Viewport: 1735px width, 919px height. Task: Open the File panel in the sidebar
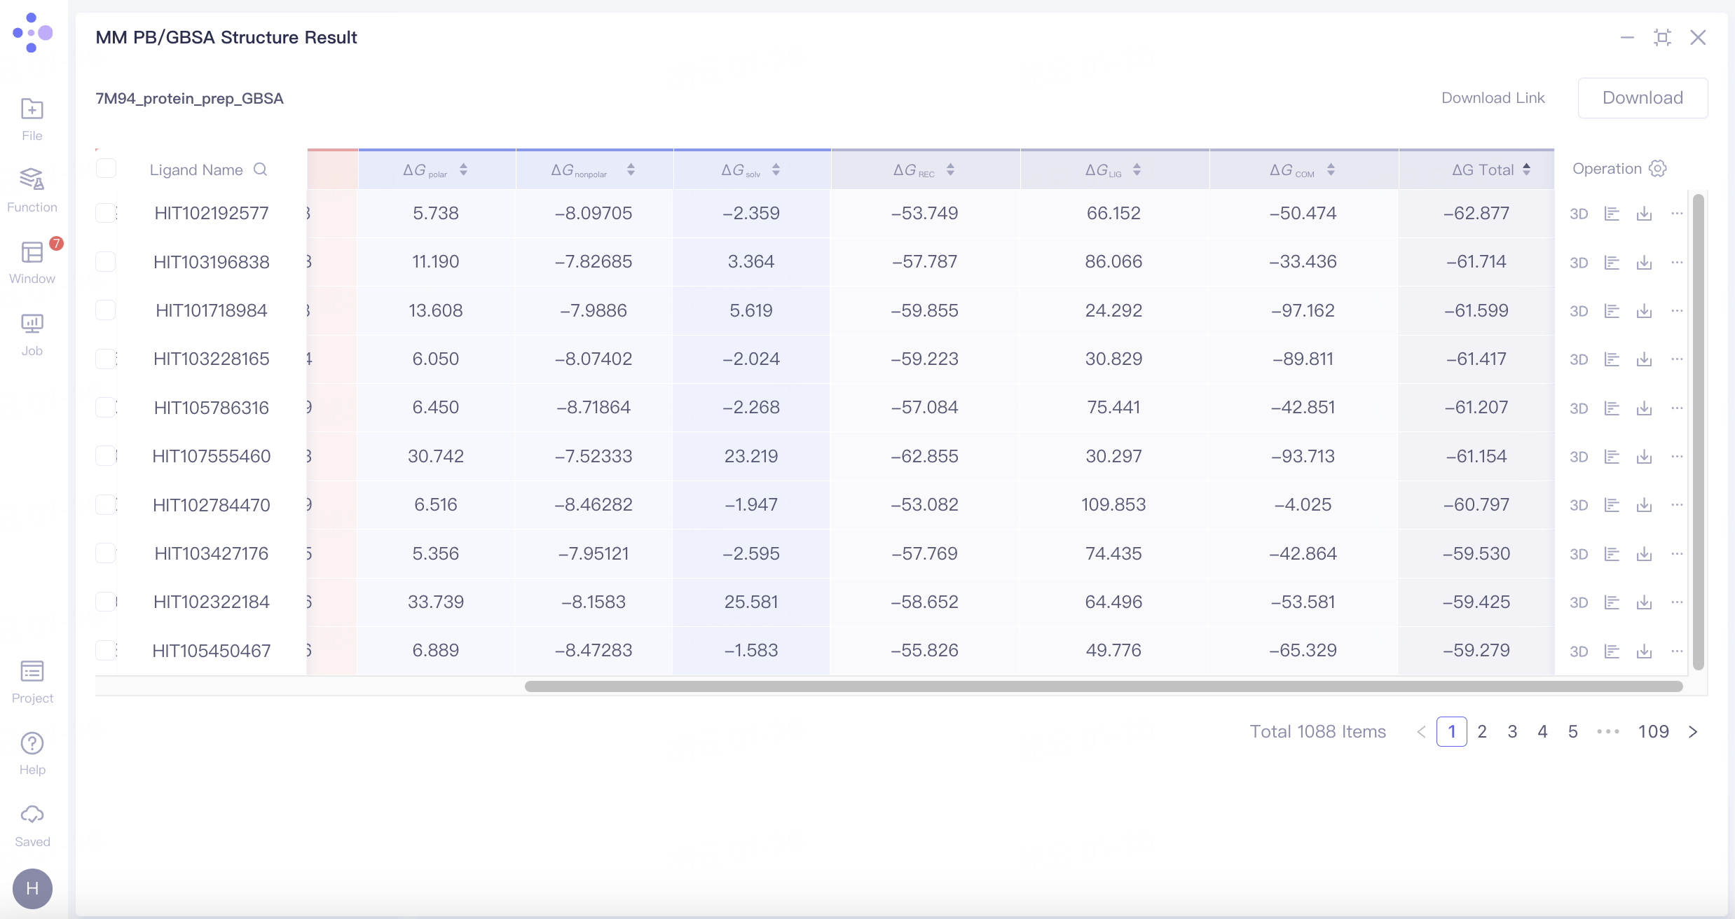[x=32, y=118]
